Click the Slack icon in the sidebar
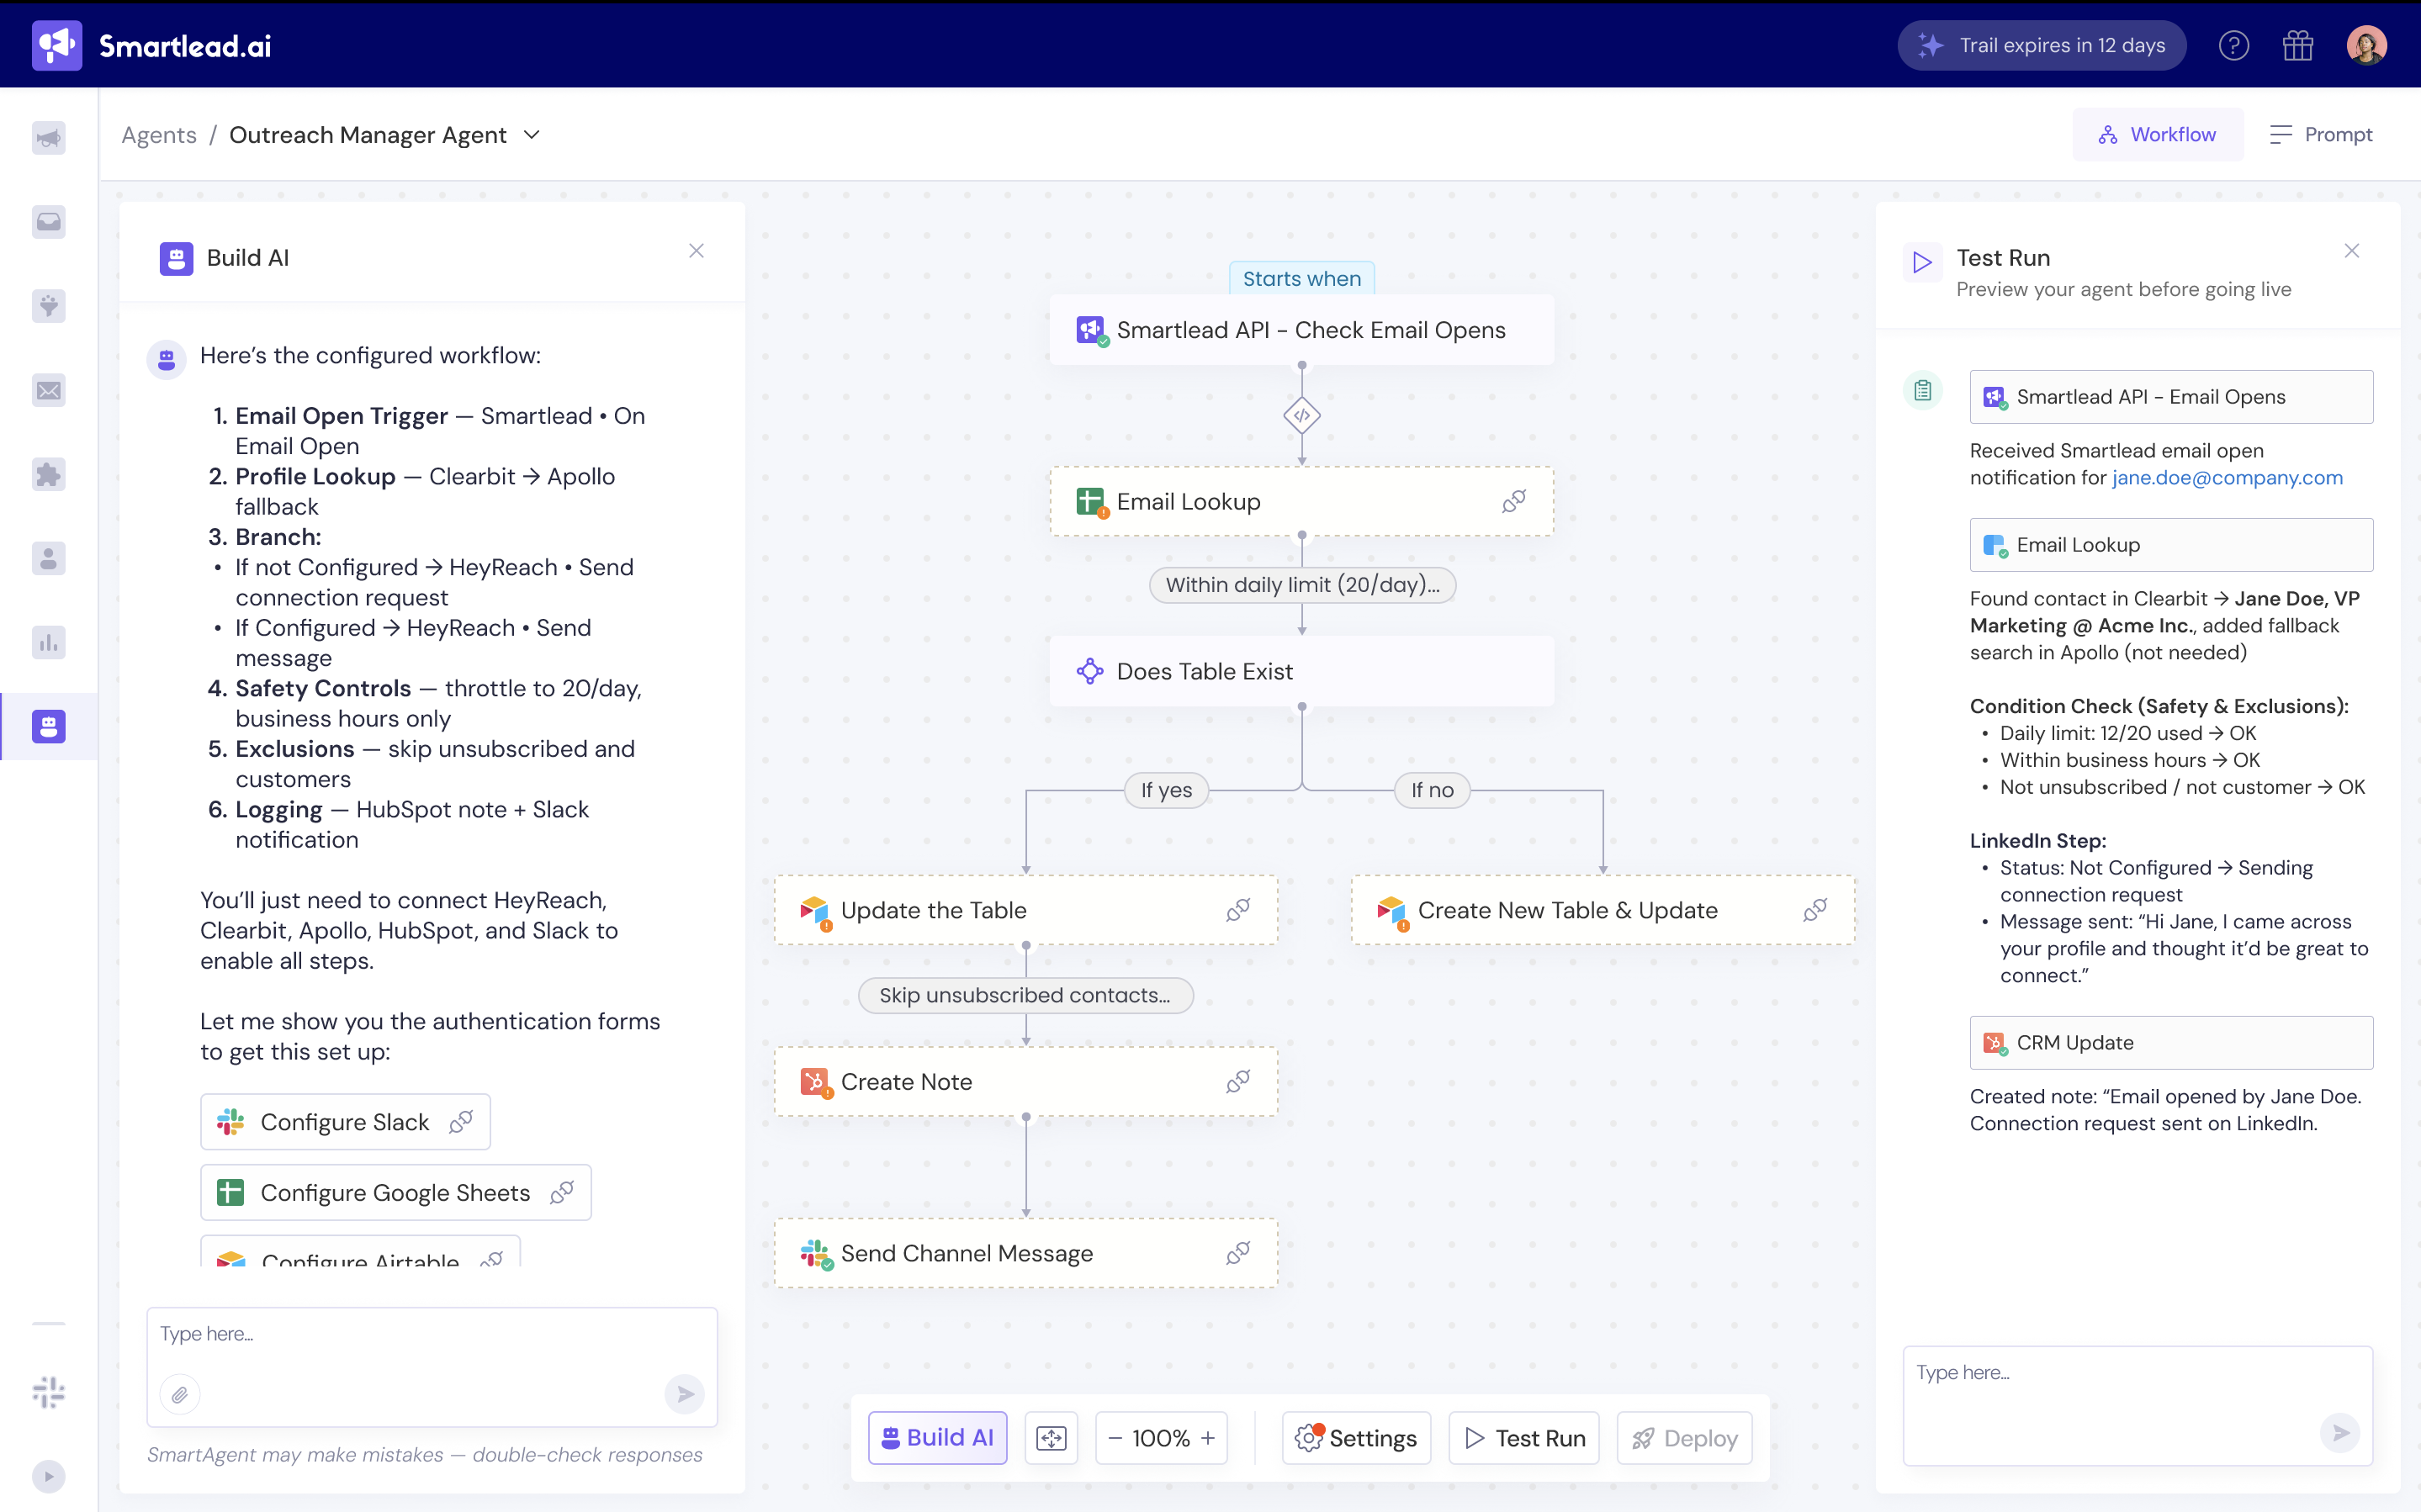2421x1512 pixels. [49, 1391]
